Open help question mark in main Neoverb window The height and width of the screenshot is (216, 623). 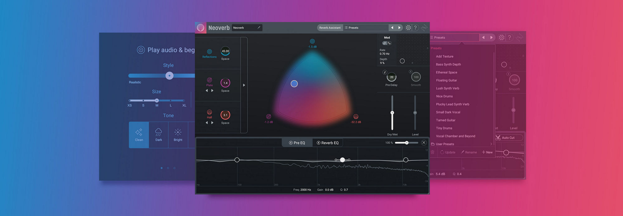click(x=416, y=28)
